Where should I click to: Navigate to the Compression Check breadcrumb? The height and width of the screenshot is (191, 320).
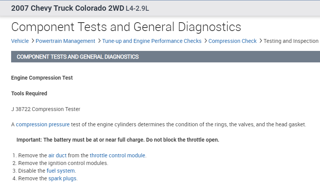[x=233, y=41]
